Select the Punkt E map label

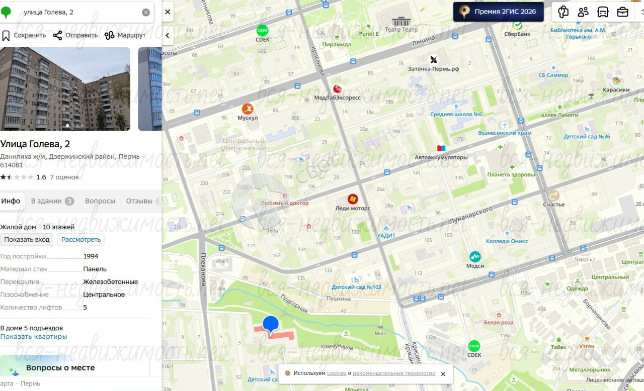point(369,34)
